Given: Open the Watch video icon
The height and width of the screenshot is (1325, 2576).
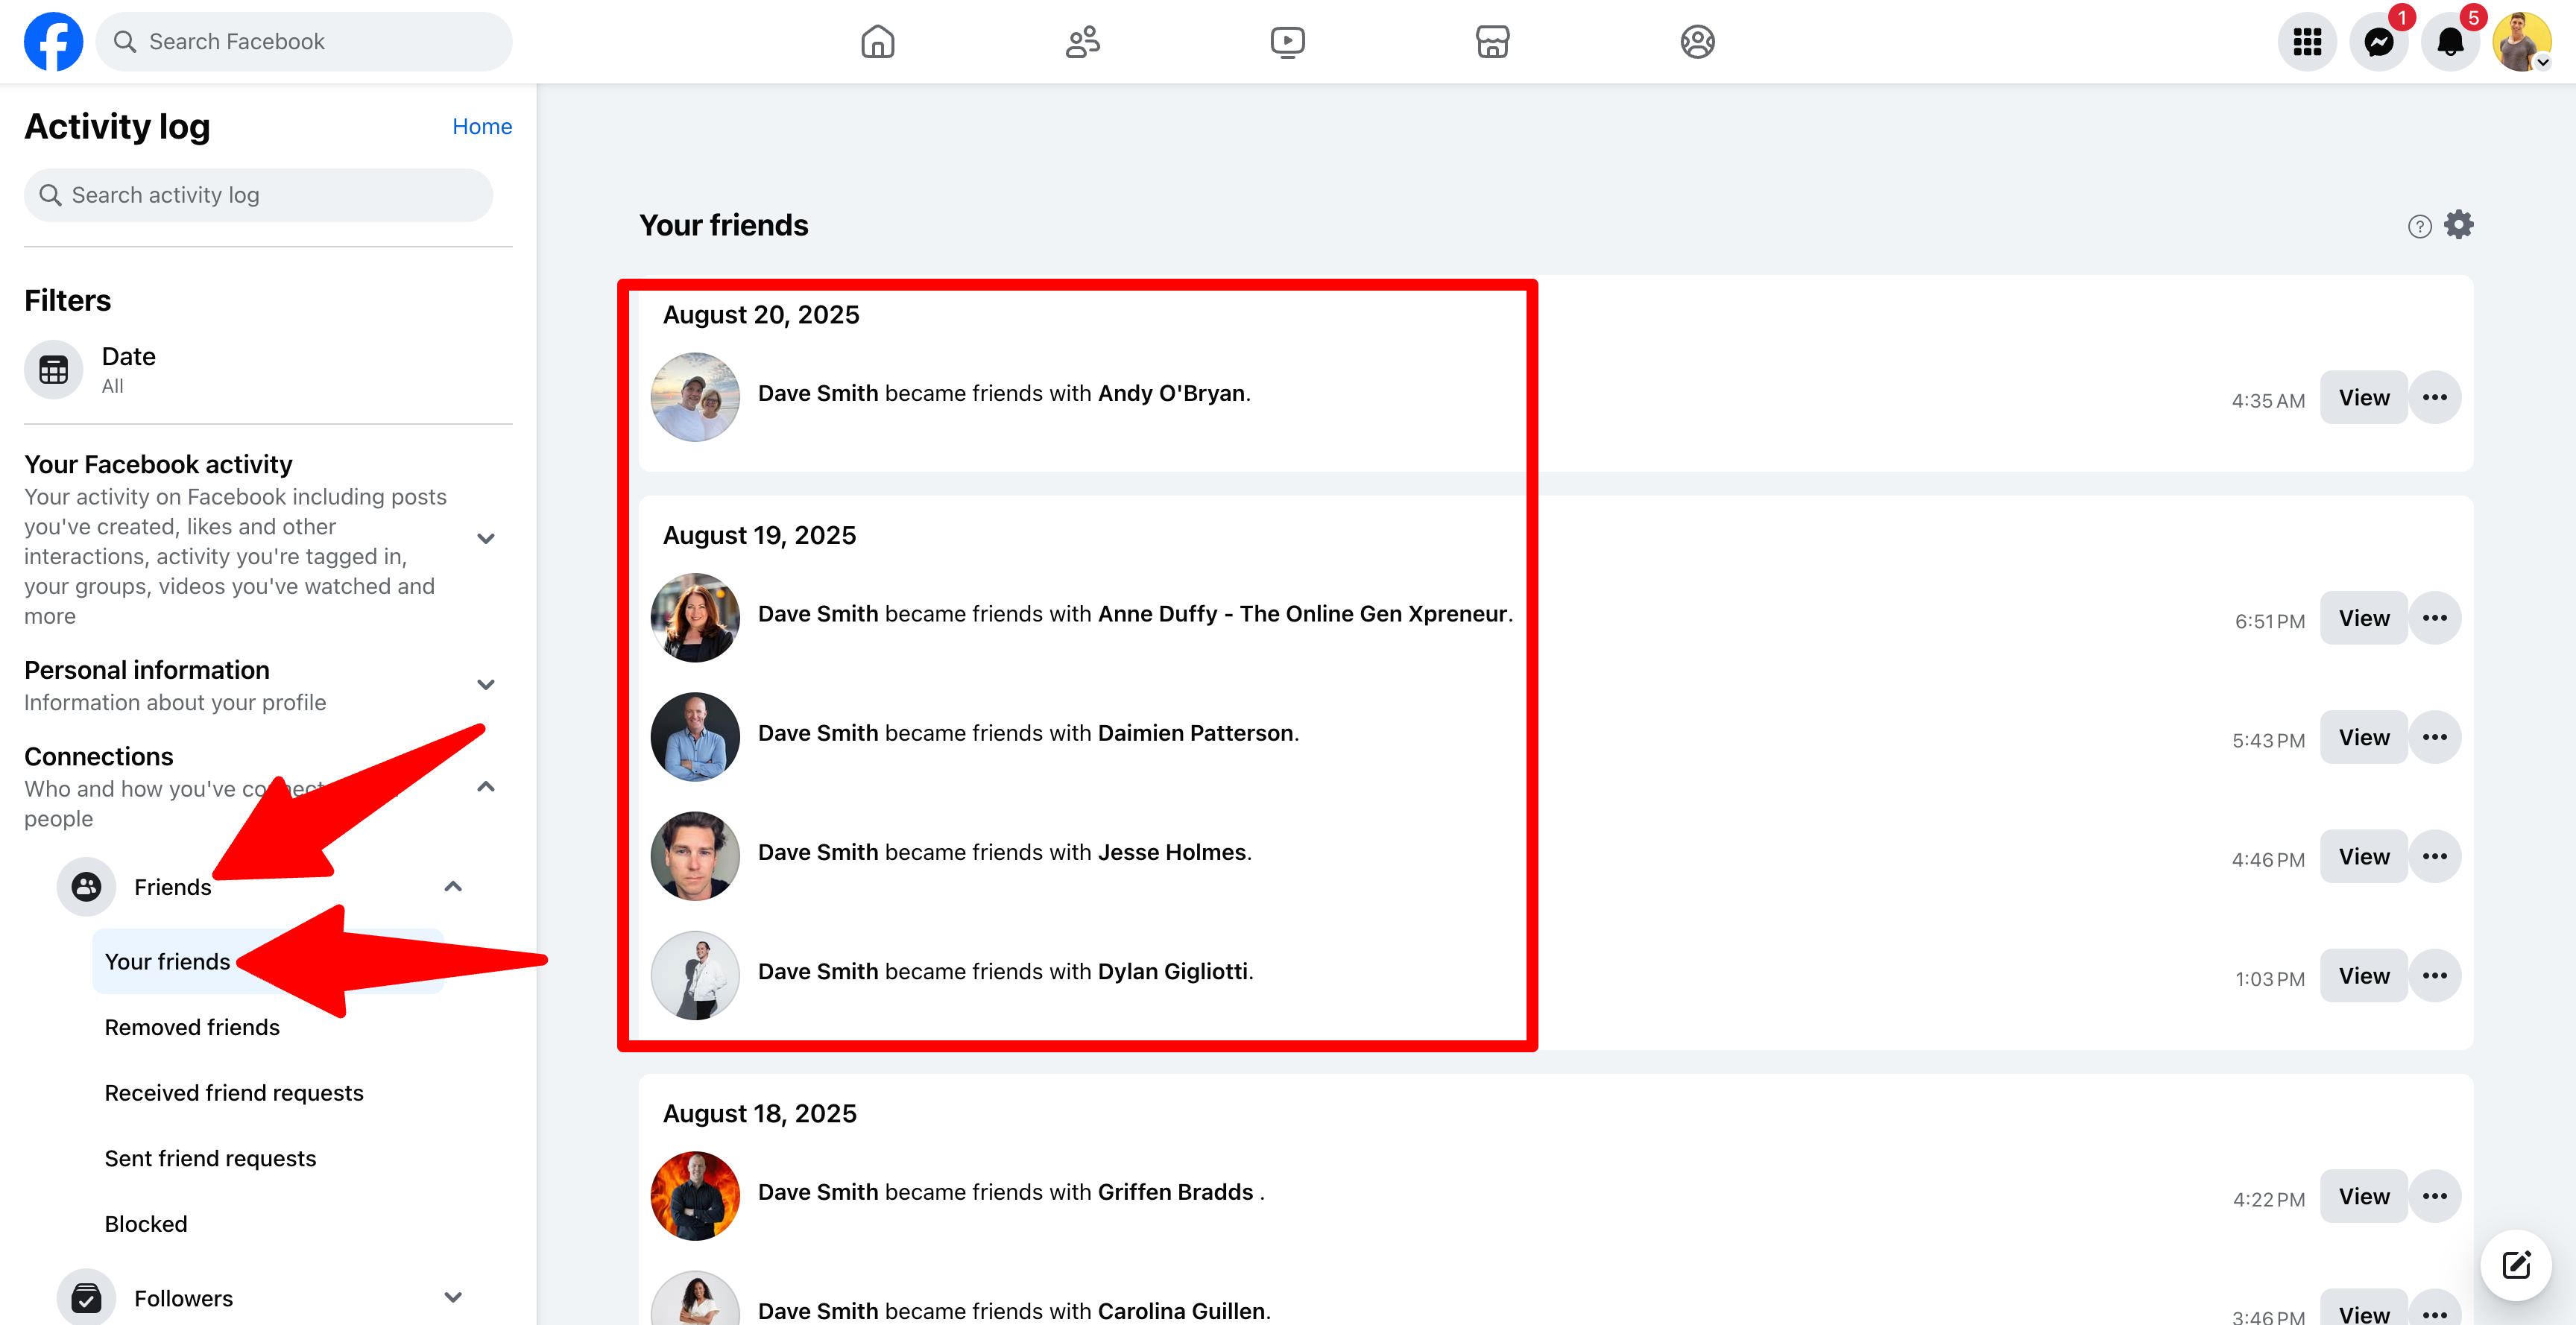Looking at the screenshot, I should [x=1287, y=42].
